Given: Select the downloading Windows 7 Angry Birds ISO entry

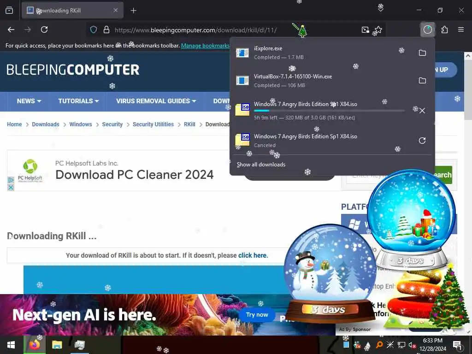Looking at the screenshot, I should (322, 111).
